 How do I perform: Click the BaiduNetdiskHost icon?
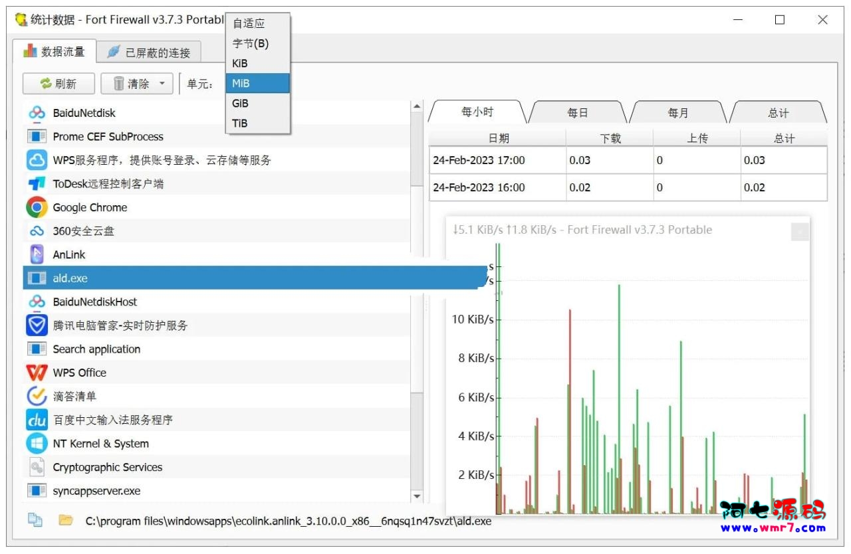(37, 302)
